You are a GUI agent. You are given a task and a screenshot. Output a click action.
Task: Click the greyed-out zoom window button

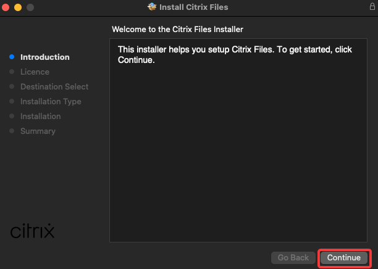click(30, 7)
